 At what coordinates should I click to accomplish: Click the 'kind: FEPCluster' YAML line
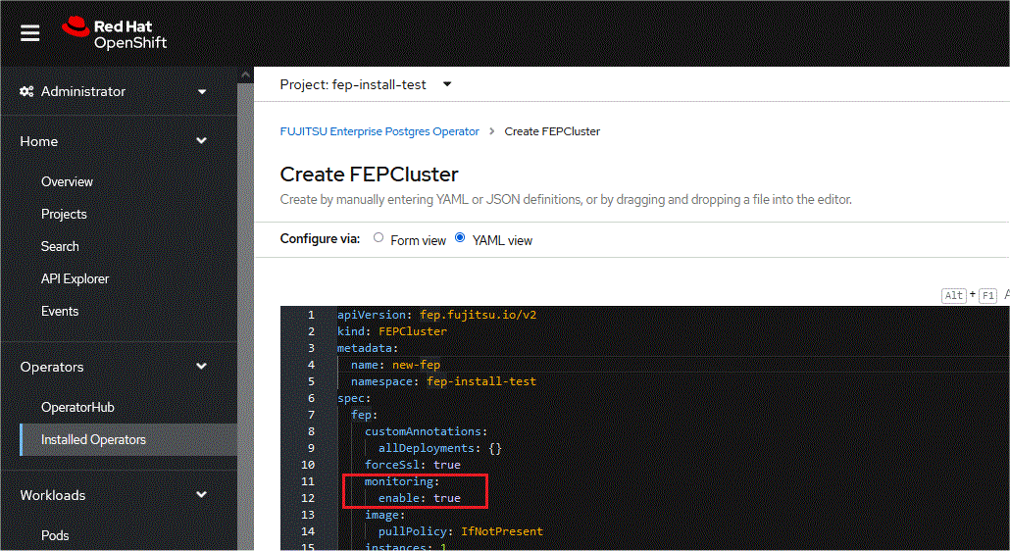pyautogui.click(x=391, y=331)
